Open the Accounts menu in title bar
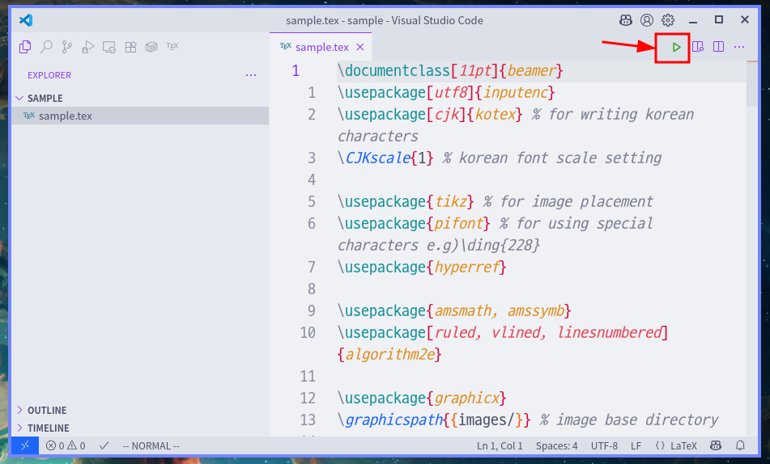 (x=647, y=20)
